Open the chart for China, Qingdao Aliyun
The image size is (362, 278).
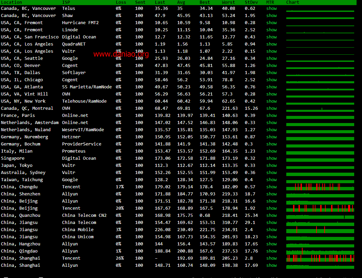[320, 251]
